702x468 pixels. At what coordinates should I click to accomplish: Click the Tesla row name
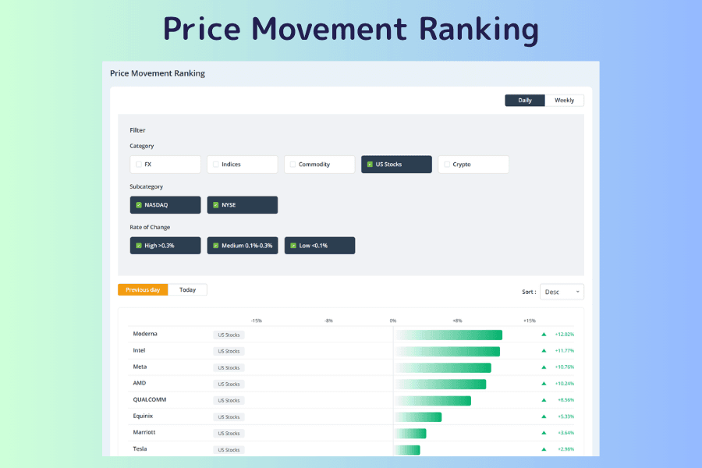click(140, 448)
